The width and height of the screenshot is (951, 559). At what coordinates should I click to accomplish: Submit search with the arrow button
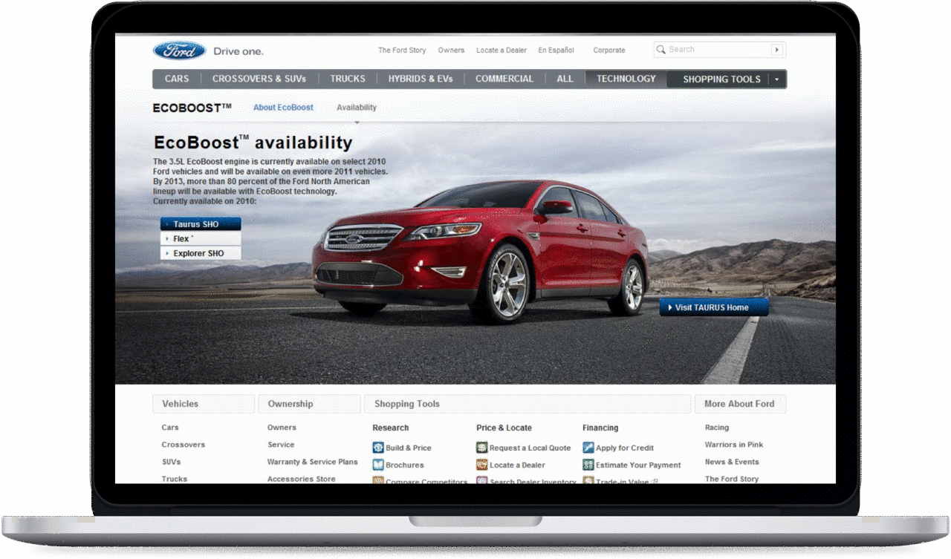[x=777, y=50]
